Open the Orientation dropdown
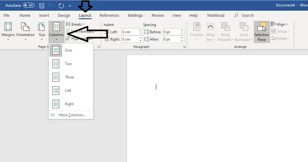This screenshot has height=162, width=308. [25, 32]
